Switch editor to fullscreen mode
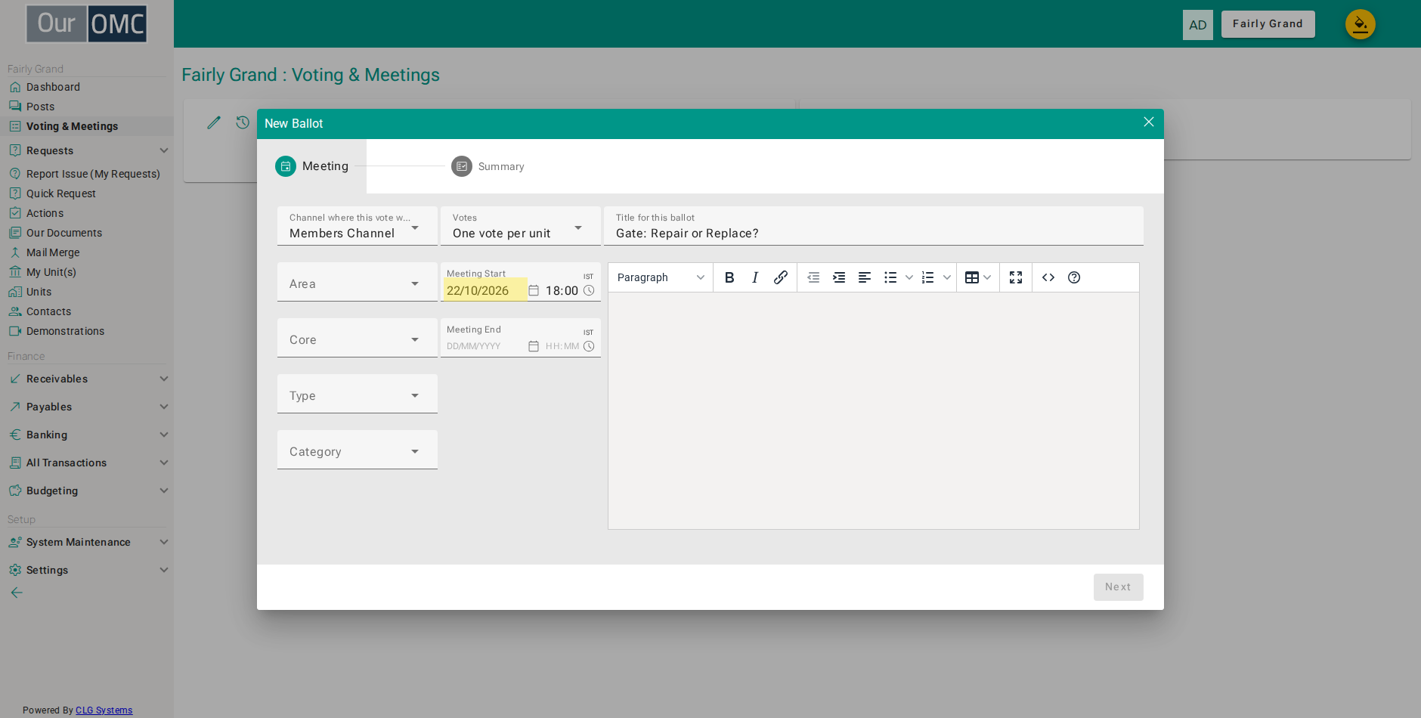1421x718 pixels. tap(1016, 277)
